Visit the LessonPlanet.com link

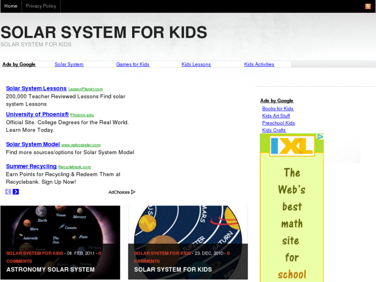pyautogui.click(x=86, y=89)
